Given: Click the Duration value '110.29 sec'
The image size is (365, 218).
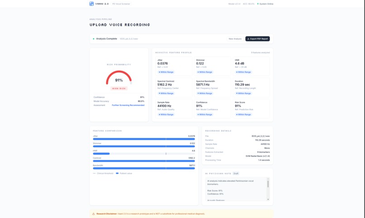Looking at the screenshot, I should click(242, 85).
